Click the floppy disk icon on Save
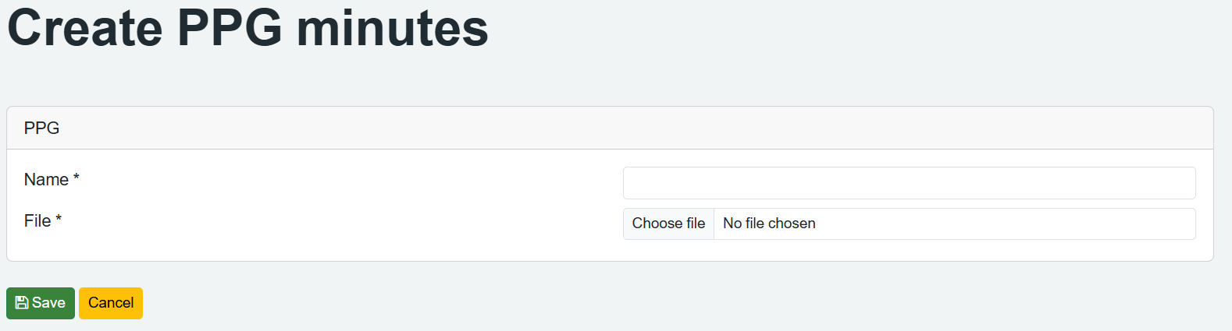This screenshot has height=331, width=1232. click(x=22, y=303)
